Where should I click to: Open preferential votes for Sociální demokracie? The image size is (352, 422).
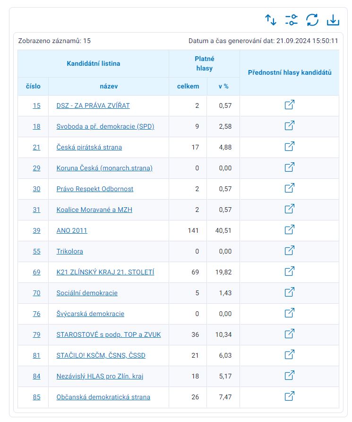point(289,292)
